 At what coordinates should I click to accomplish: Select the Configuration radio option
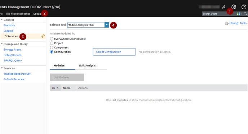[52, 52]
